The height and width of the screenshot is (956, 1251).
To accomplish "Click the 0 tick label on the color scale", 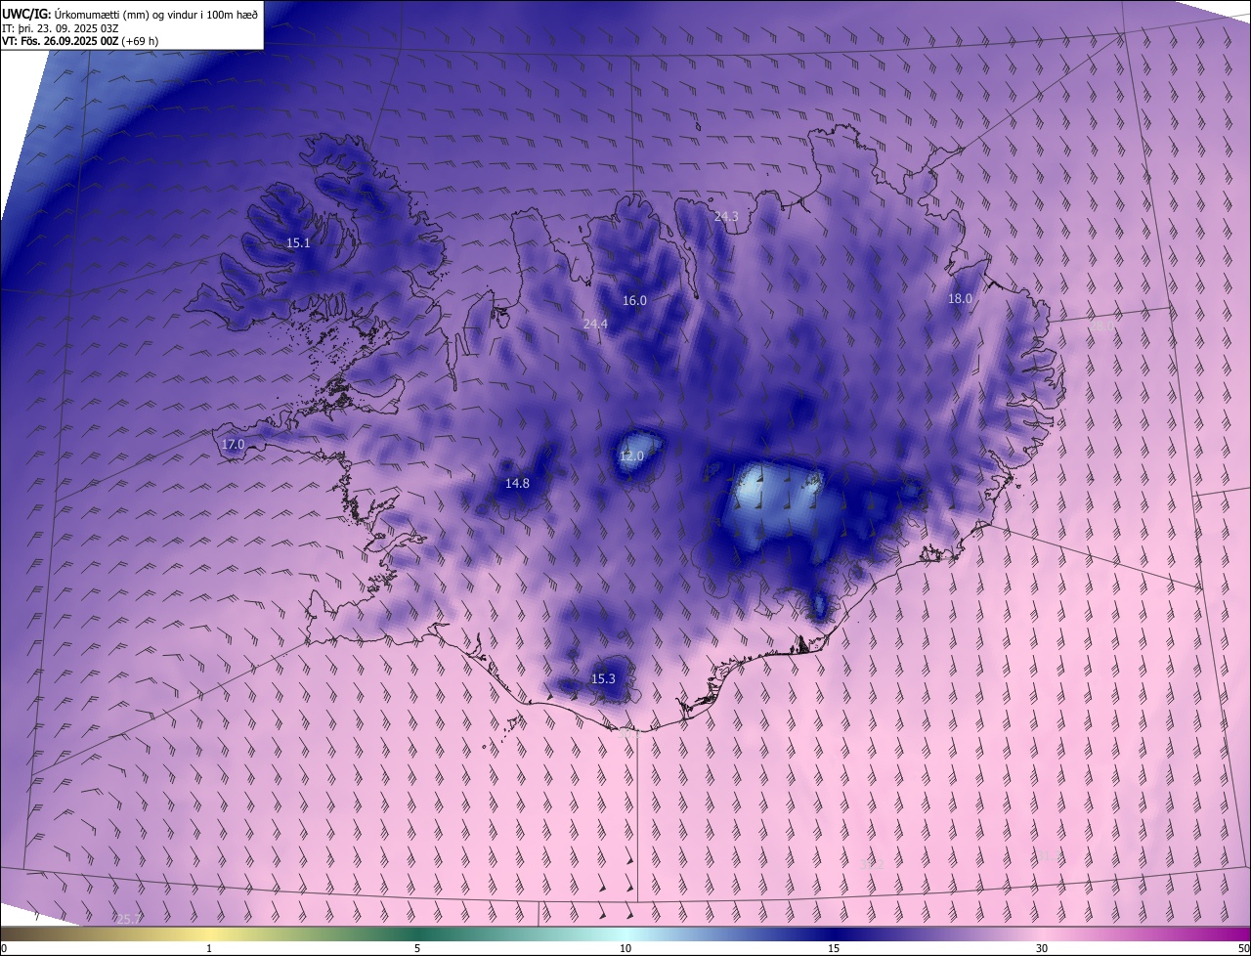I will click(4, 948).
